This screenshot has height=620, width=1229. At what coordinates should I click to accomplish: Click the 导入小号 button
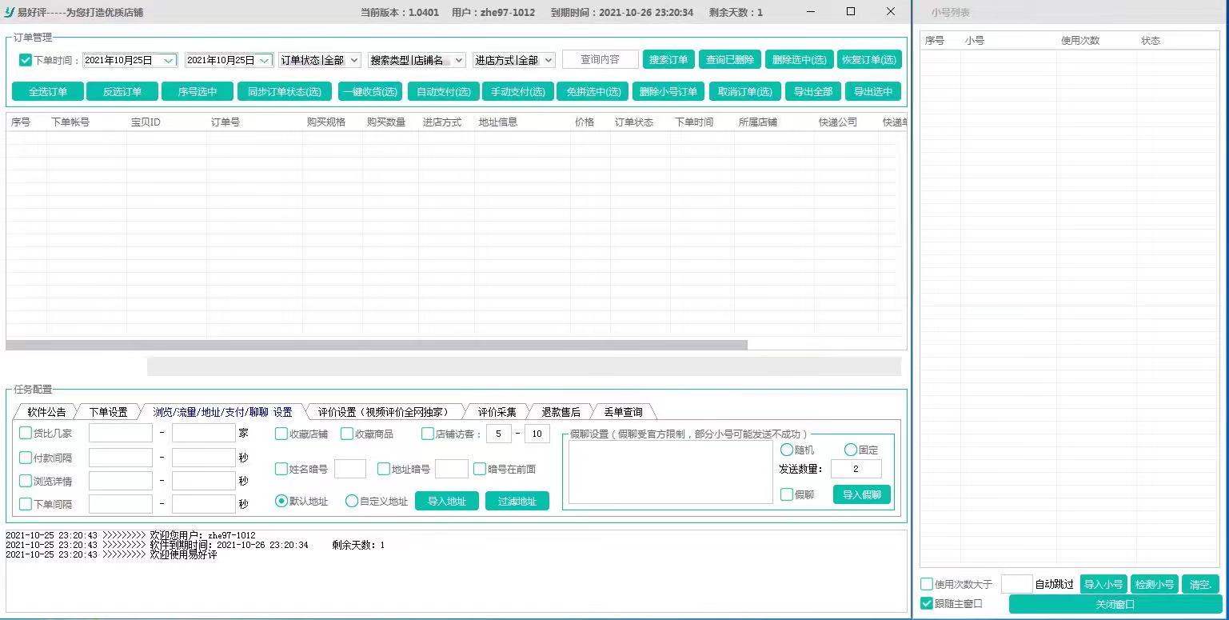coord(1103,585)
